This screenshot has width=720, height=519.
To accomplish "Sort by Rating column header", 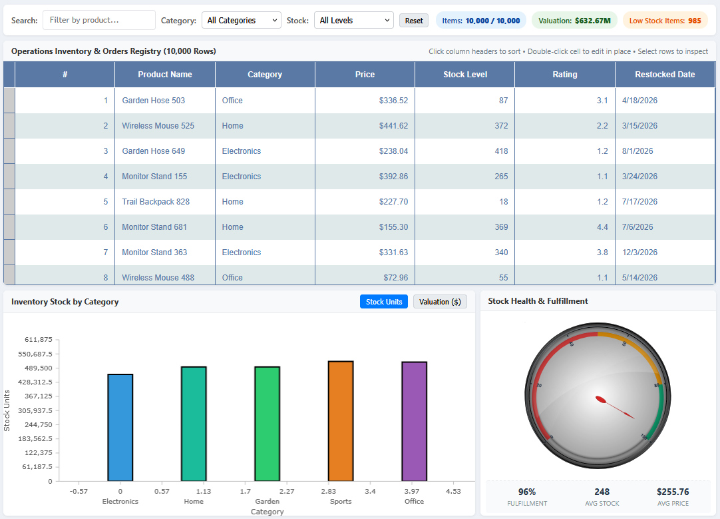I will tap(565, 75).
